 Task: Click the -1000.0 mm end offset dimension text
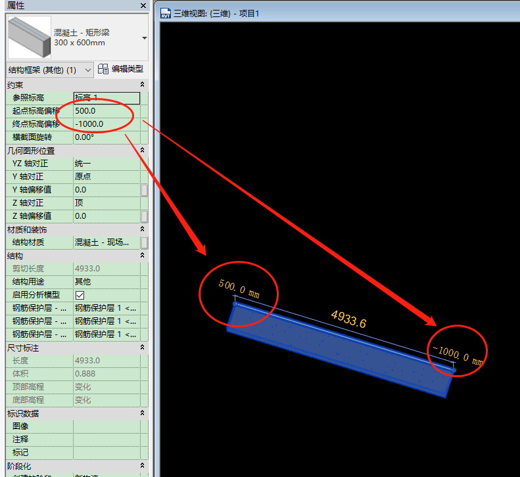pos(458,354)
